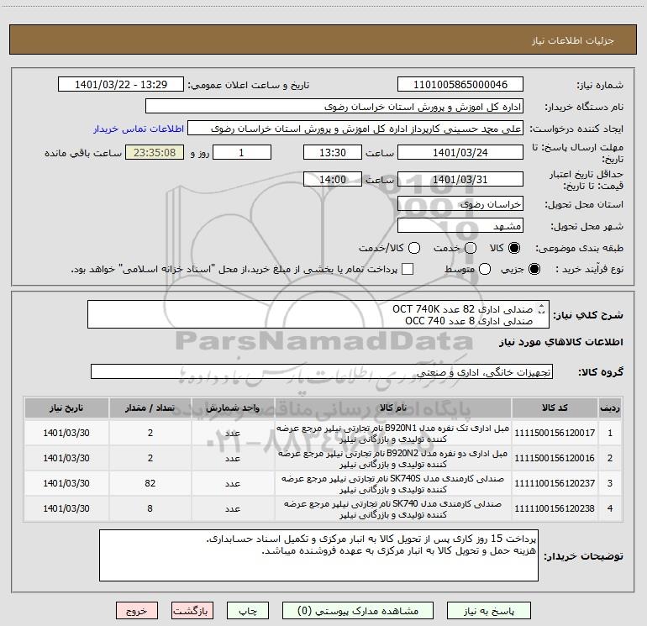Screen dimensions: 647x626
Task: Click the remaining days field showing 1
Action: [242, 152]
